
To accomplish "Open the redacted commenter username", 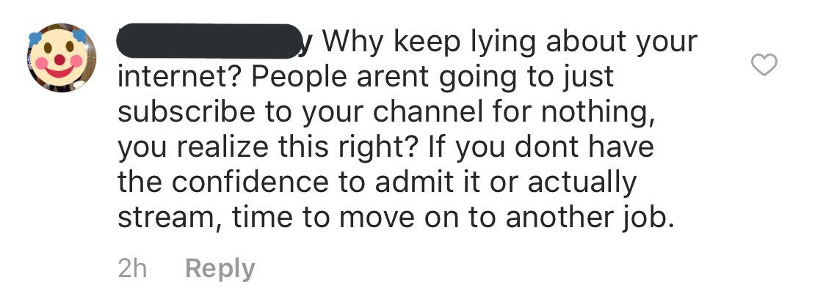I will (209, 41).
